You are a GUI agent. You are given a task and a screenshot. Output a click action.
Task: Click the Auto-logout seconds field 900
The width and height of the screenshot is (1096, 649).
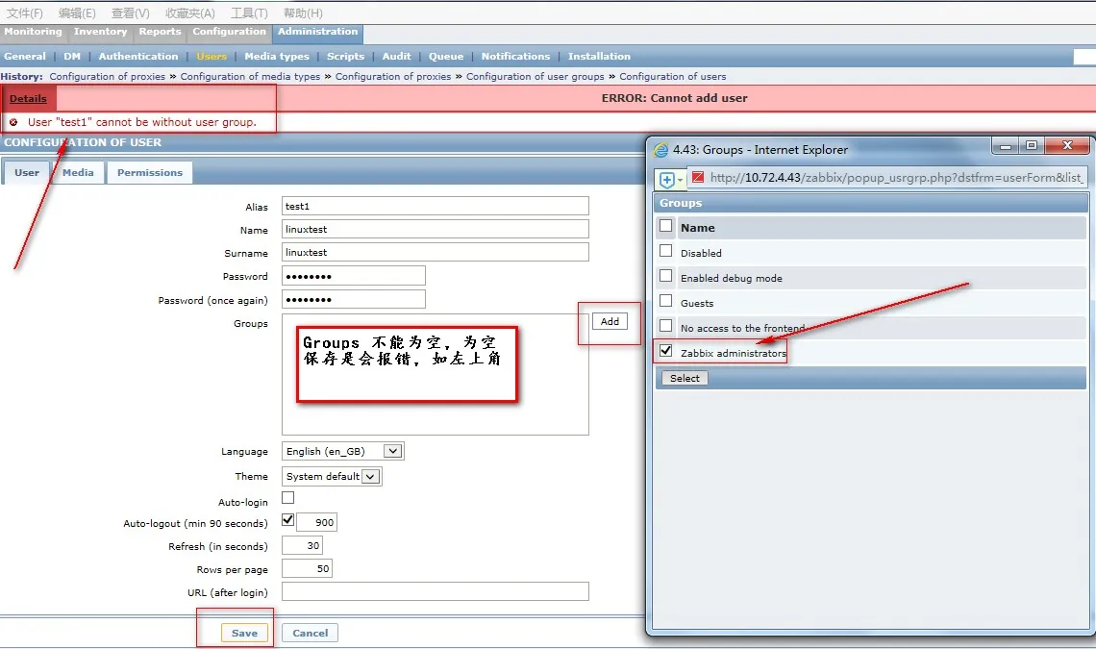coord(317,522)
